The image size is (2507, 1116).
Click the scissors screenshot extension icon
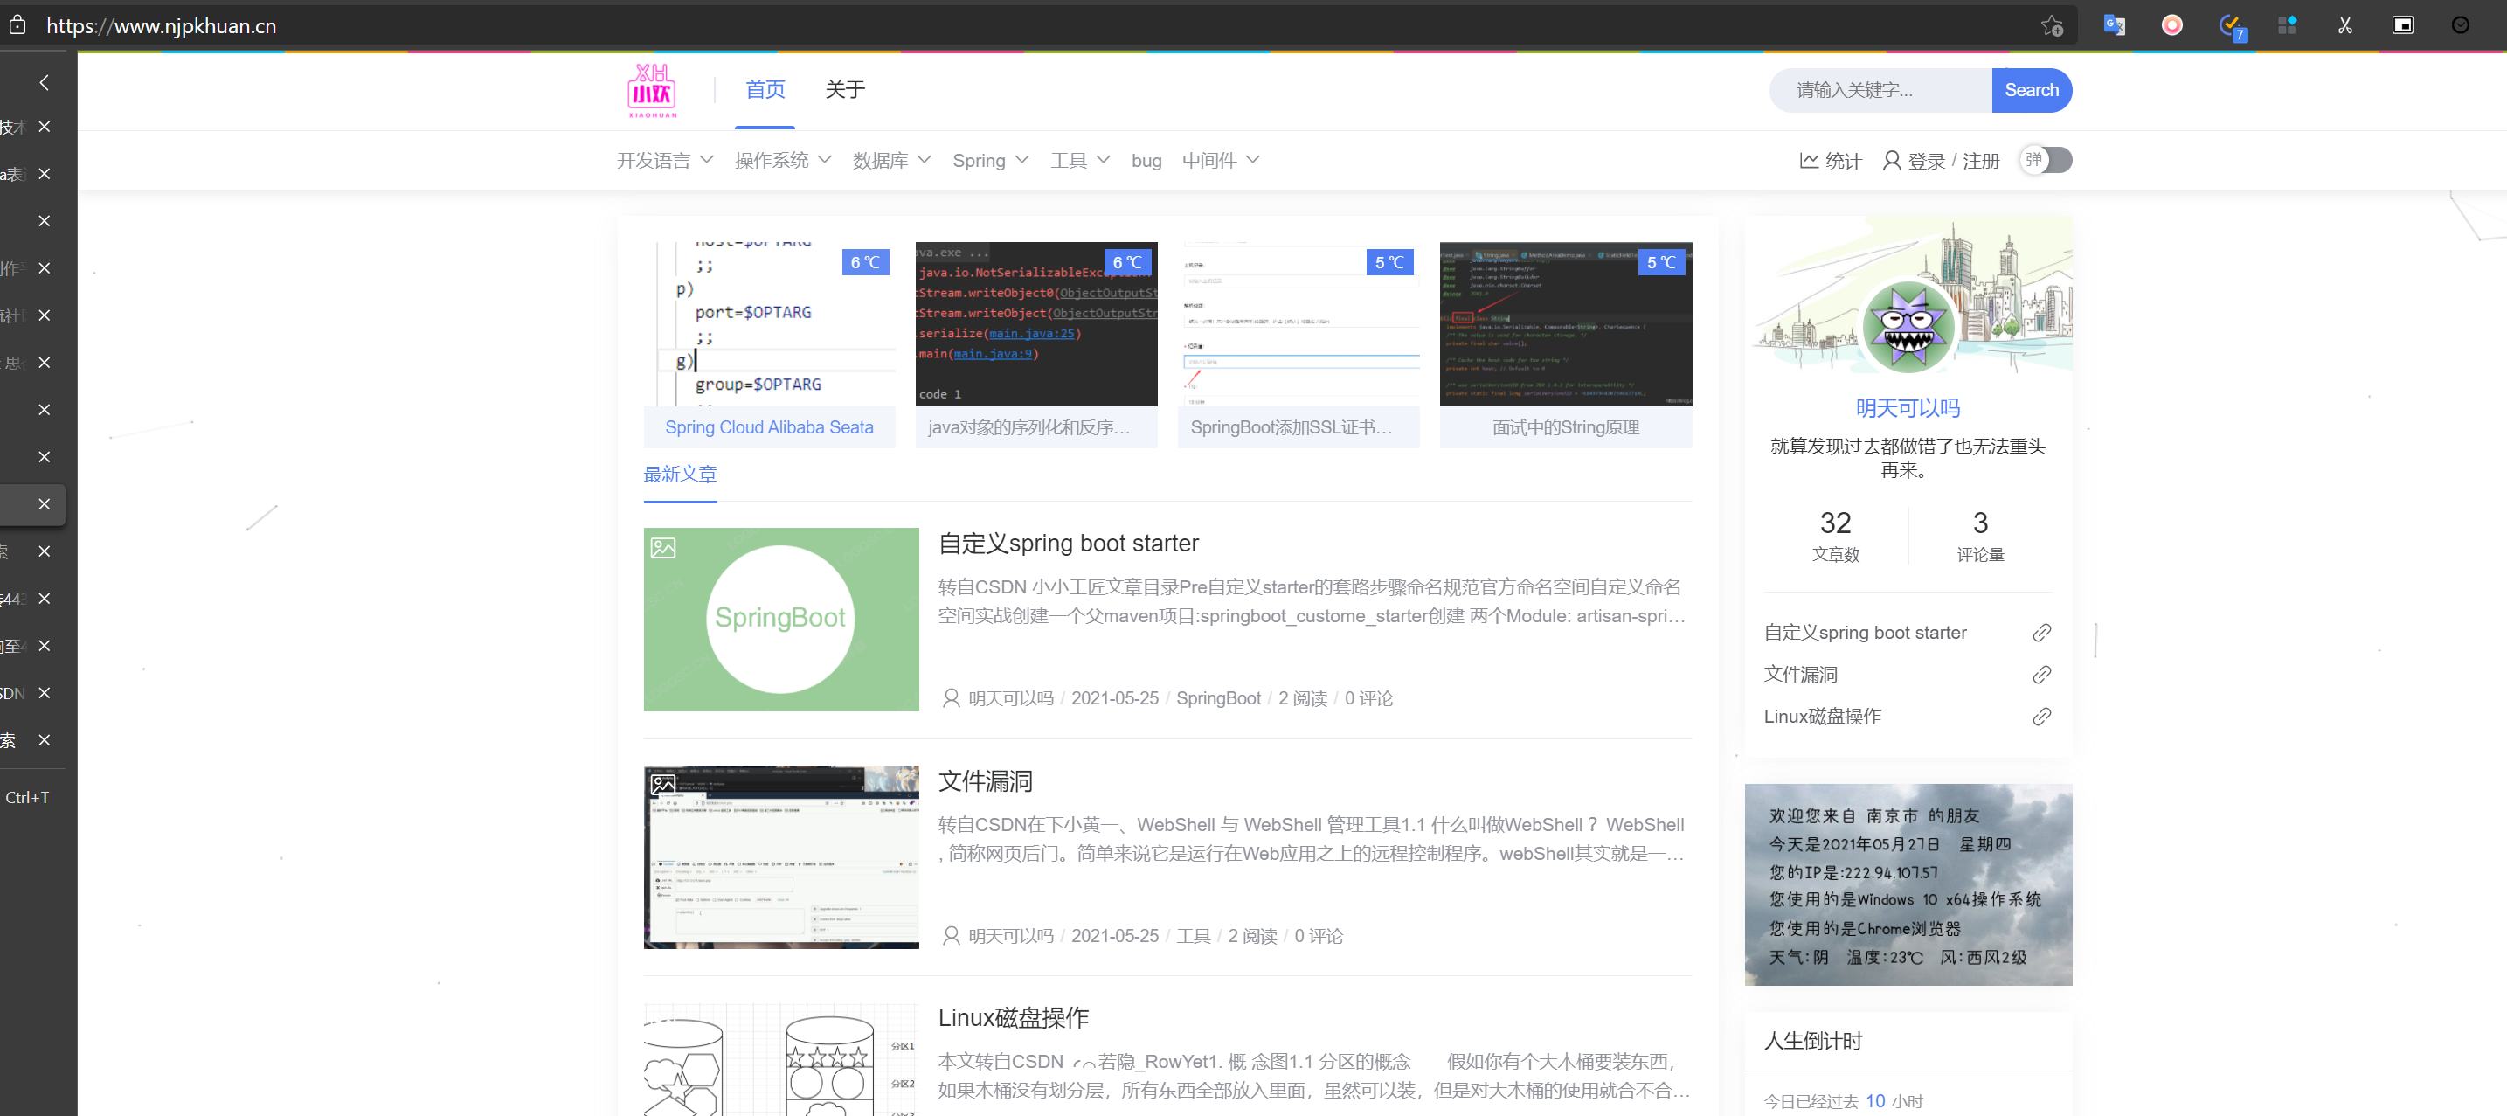click(x=2344, y=25)
